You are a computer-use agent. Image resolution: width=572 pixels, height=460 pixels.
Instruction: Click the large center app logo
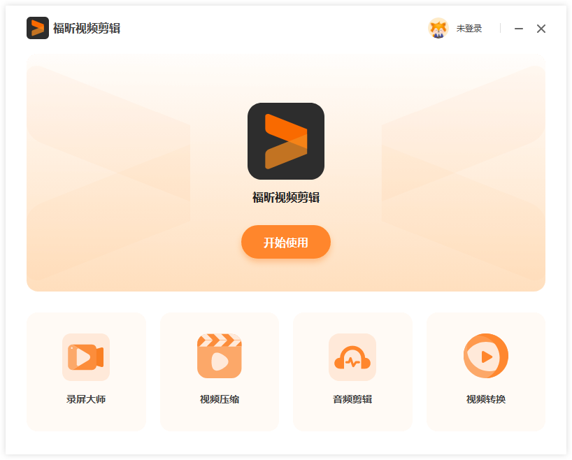(285, 141)
